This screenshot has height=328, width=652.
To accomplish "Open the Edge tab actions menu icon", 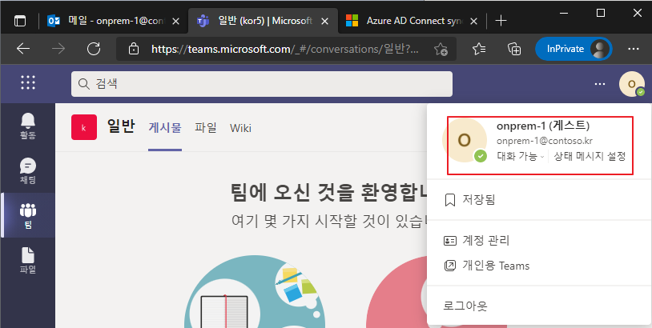I will 19,21.
